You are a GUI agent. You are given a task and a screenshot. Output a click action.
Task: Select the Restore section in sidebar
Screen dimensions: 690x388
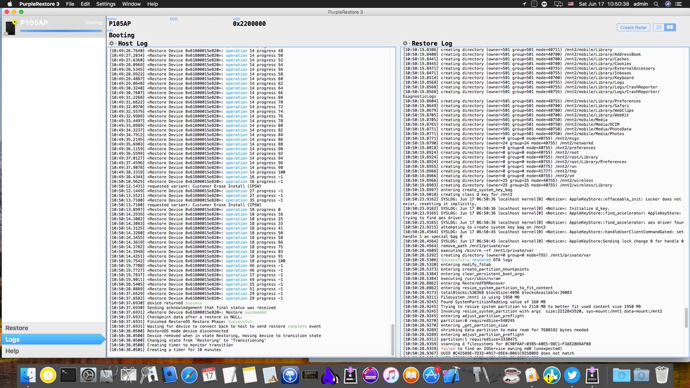tap(53, 328)
